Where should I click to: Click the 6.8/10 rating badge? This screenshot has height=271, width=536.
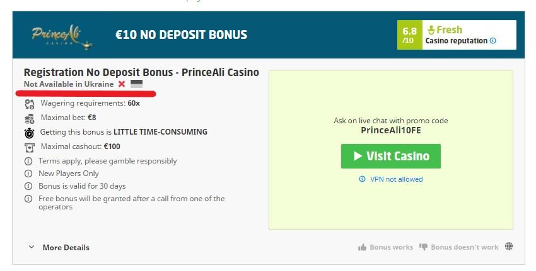[x=410, y=35]
